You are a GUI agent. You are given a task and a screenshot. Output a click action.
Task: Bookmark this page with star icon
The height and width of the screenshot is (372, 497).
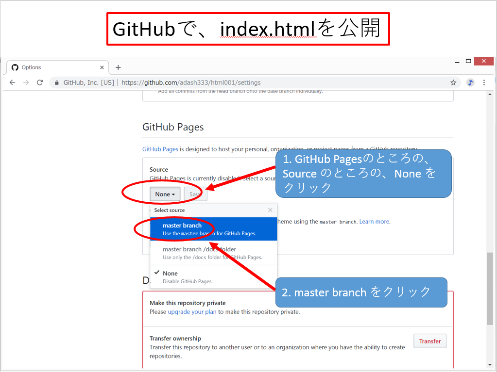pos(453,82)
